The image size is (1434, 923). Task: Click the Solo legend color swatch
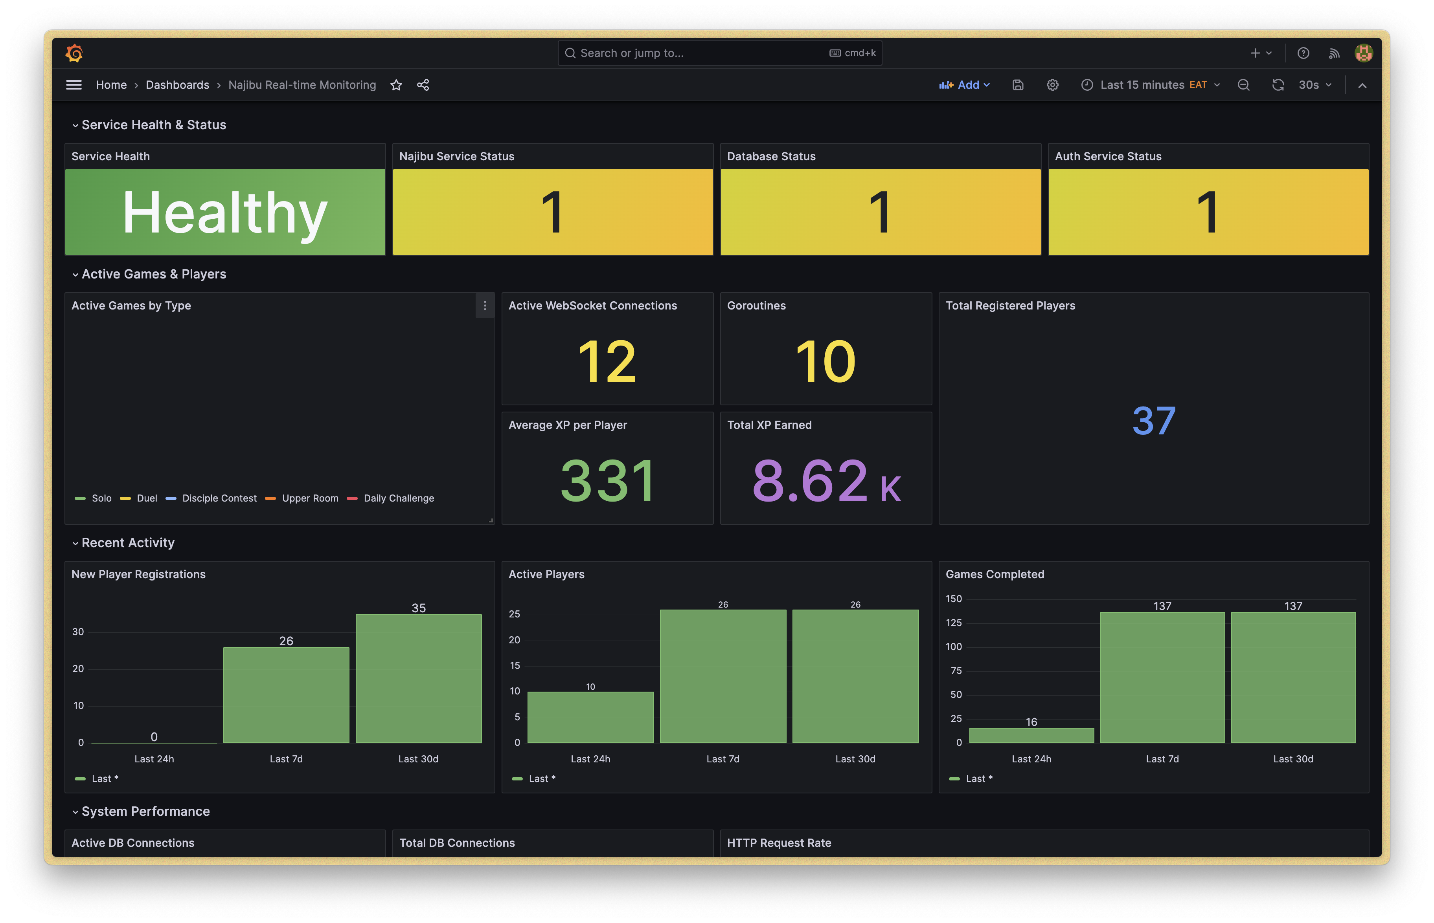pyautogui.click(x=80, y=498)
